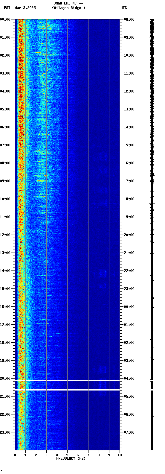
Task: Click PST time label '06:00'
Action: 5,127
